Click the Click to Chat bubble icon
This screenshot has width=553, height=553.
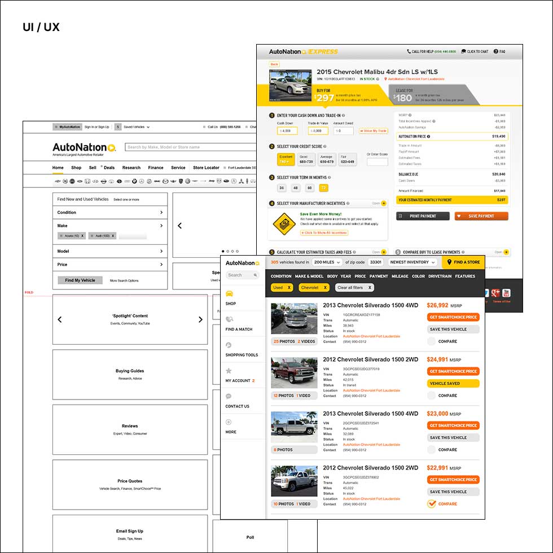tap(463, 51)
